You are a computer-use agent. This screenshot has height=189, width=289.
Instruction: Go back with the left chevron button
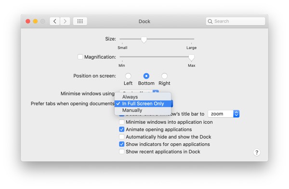click(55, 21)
